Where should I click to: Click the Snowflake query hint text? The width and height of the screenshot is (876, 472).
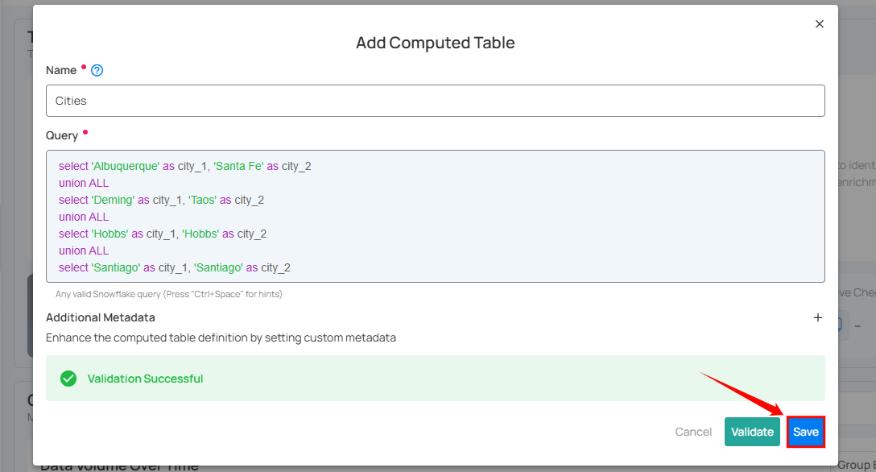[x=168, y=294]
